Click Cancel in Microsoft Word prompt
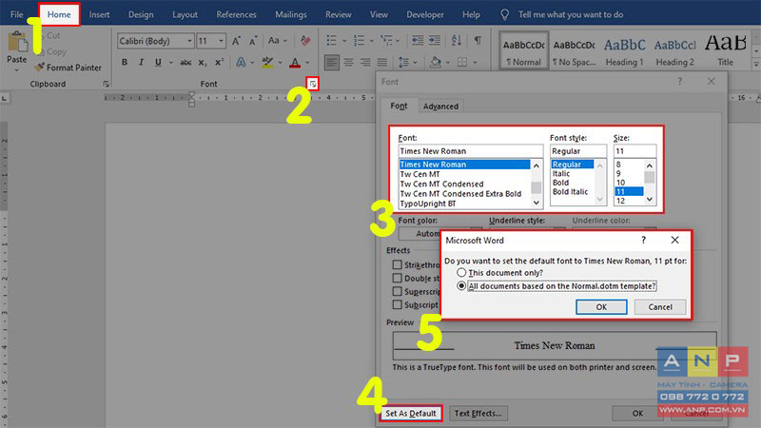Image resolution: width=761 pixels, height=428 pixels. click(660, 306)
